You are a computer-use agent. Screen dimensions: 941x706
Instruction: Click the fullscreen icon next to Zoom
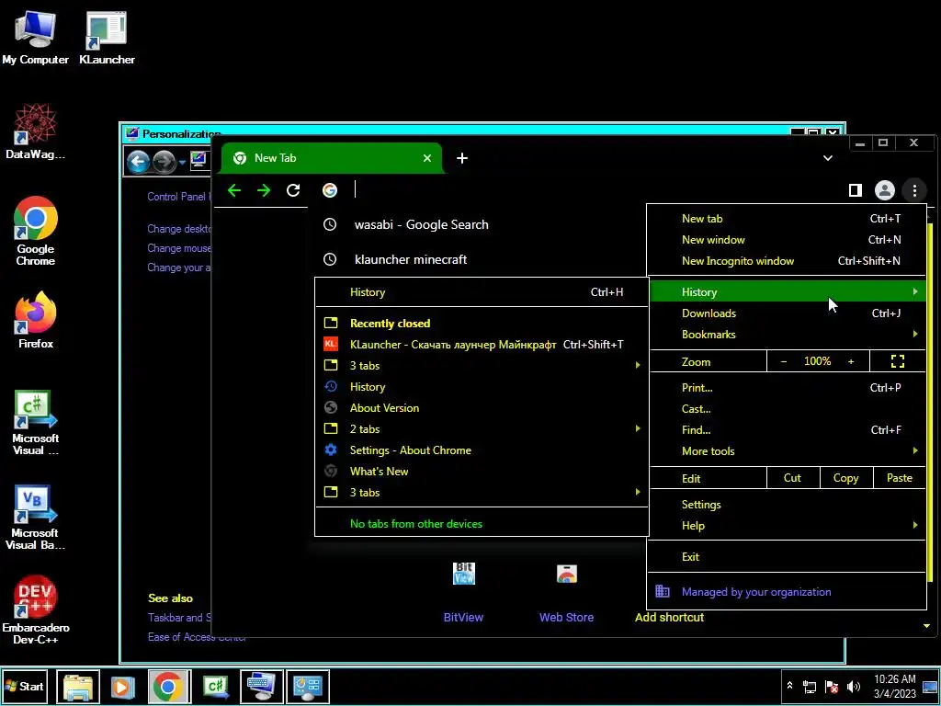[897, 361]
